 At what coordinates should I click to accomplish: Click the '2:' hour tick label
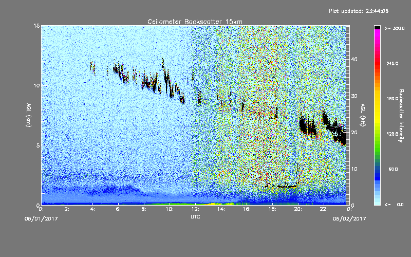click(67, 209)
